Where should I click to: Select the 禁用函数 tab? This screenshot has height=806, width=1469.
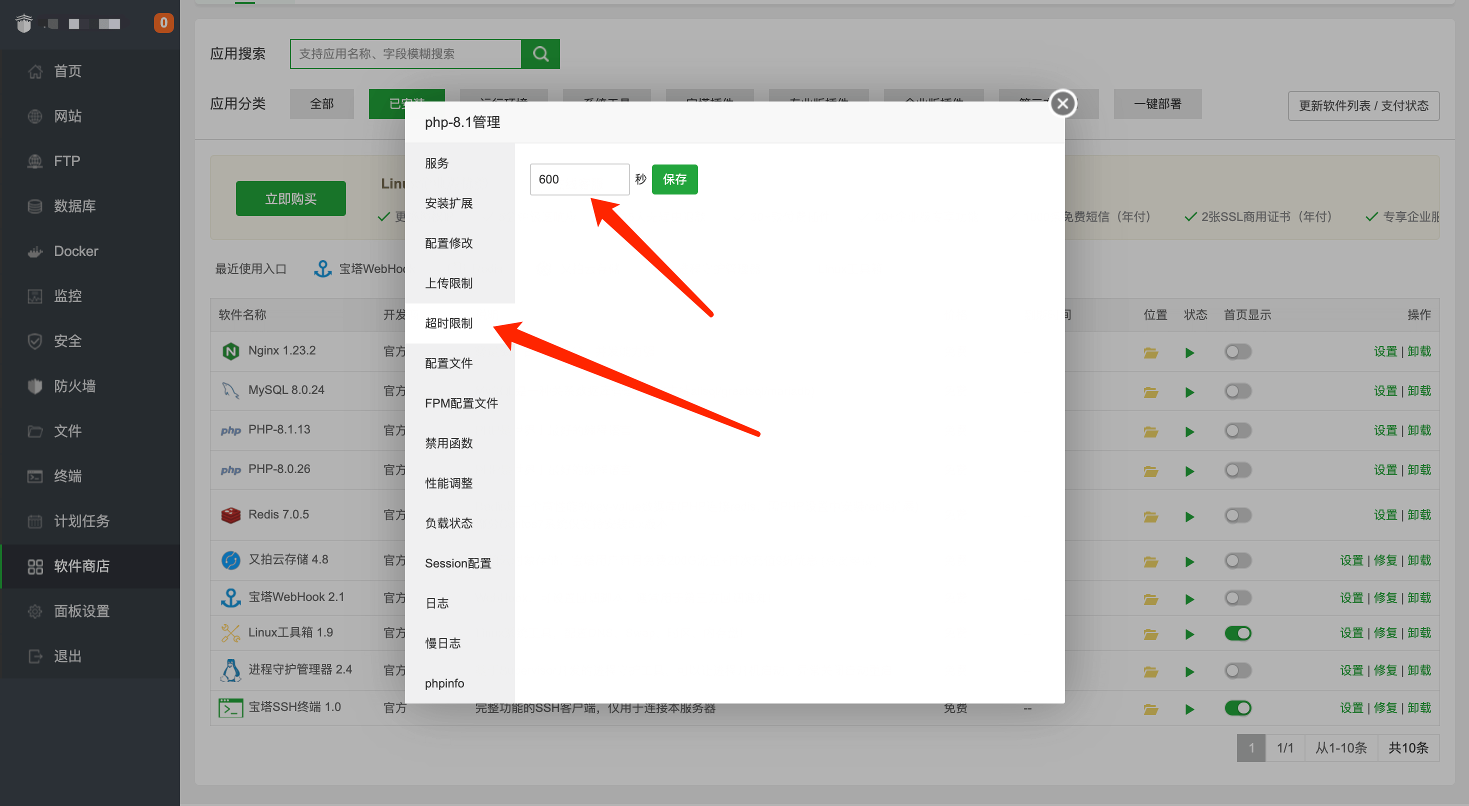click(x=459, y=443)
